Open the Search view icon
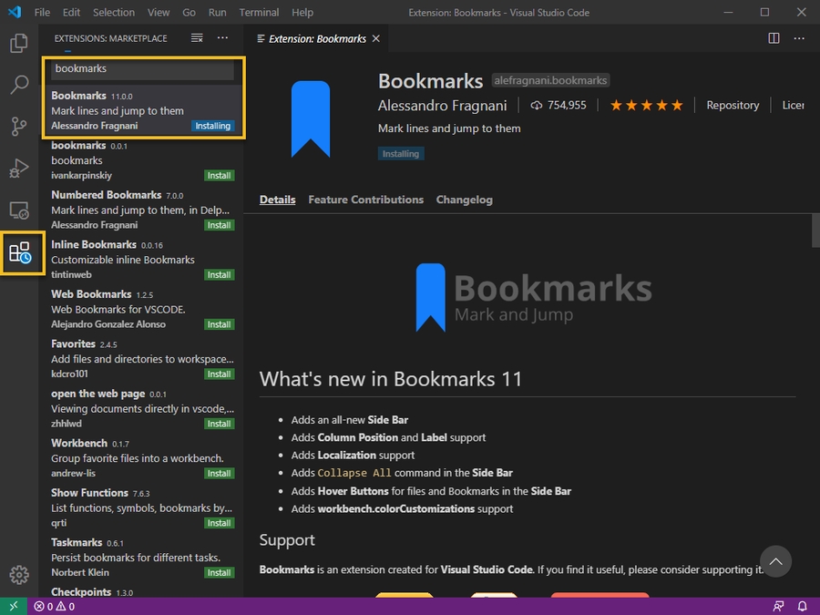The image size is (820, 615). pyautogui.click(x=19, y=85)
